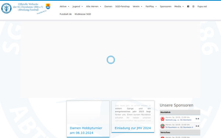Click the 4:0 match score
Viewport: 221px width, 138px height.
197,126
